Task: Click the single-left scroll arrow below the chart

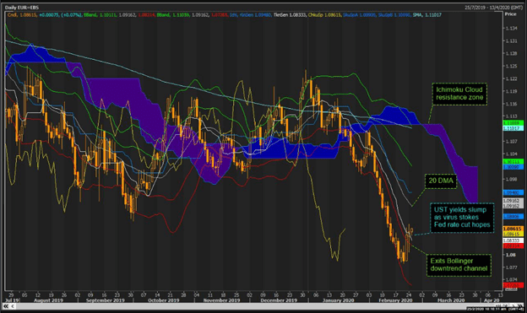Action: [13, 306]
